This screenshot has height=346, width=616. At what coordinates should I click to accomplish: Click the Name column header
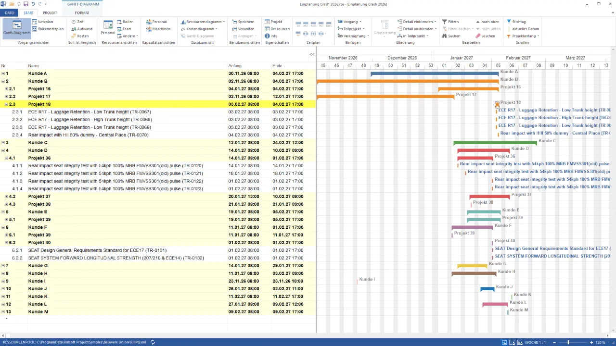pyautogui.click(x=127, y=66)
